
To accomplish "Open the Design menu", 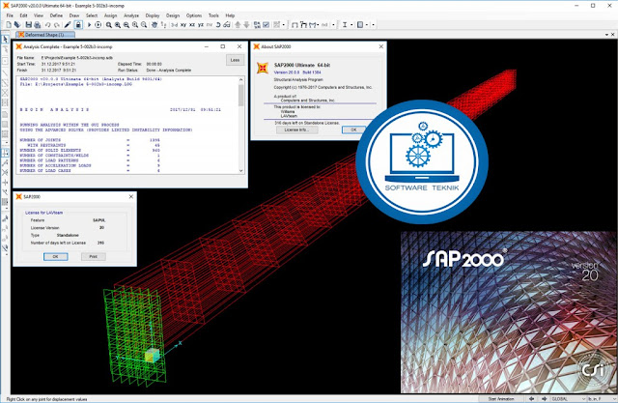I will (x=173, y=15).
